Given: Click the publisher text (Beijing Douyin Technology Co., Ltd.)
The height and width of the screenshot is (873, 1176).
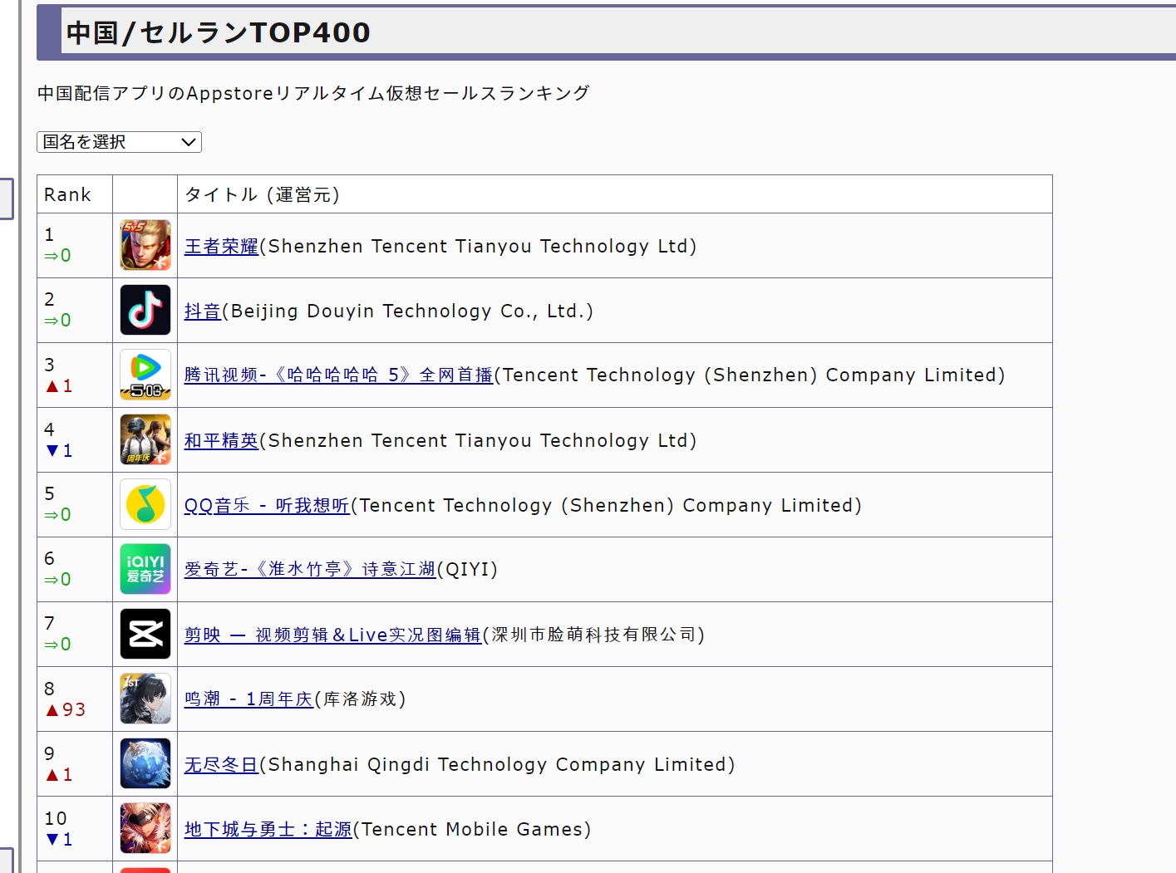Looking at the screenshot, I should [x=408, y=311].
